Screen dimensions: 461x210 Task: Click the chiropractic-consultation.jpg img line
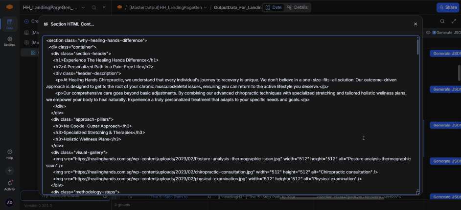tap(215, 172)
